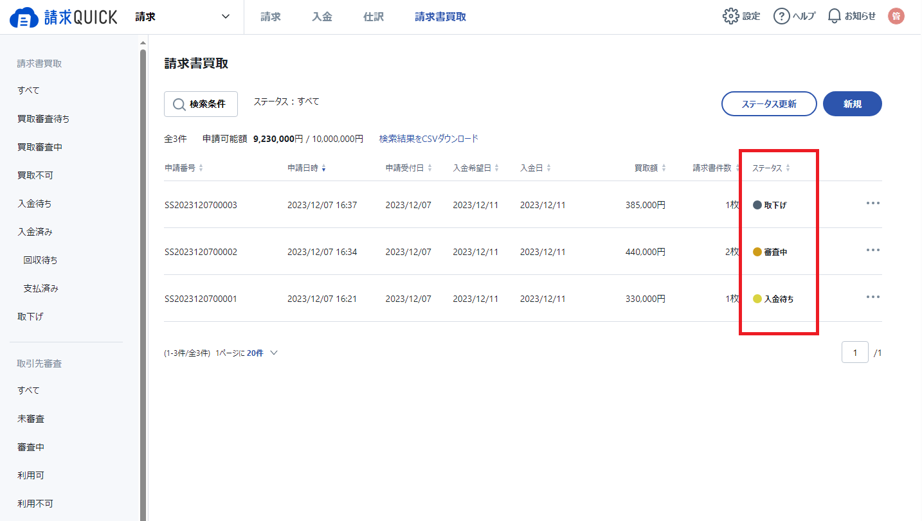This screenshot has width=922, height=521.
Task: Click application number SS2023120700002
Action: pos(201,252)
